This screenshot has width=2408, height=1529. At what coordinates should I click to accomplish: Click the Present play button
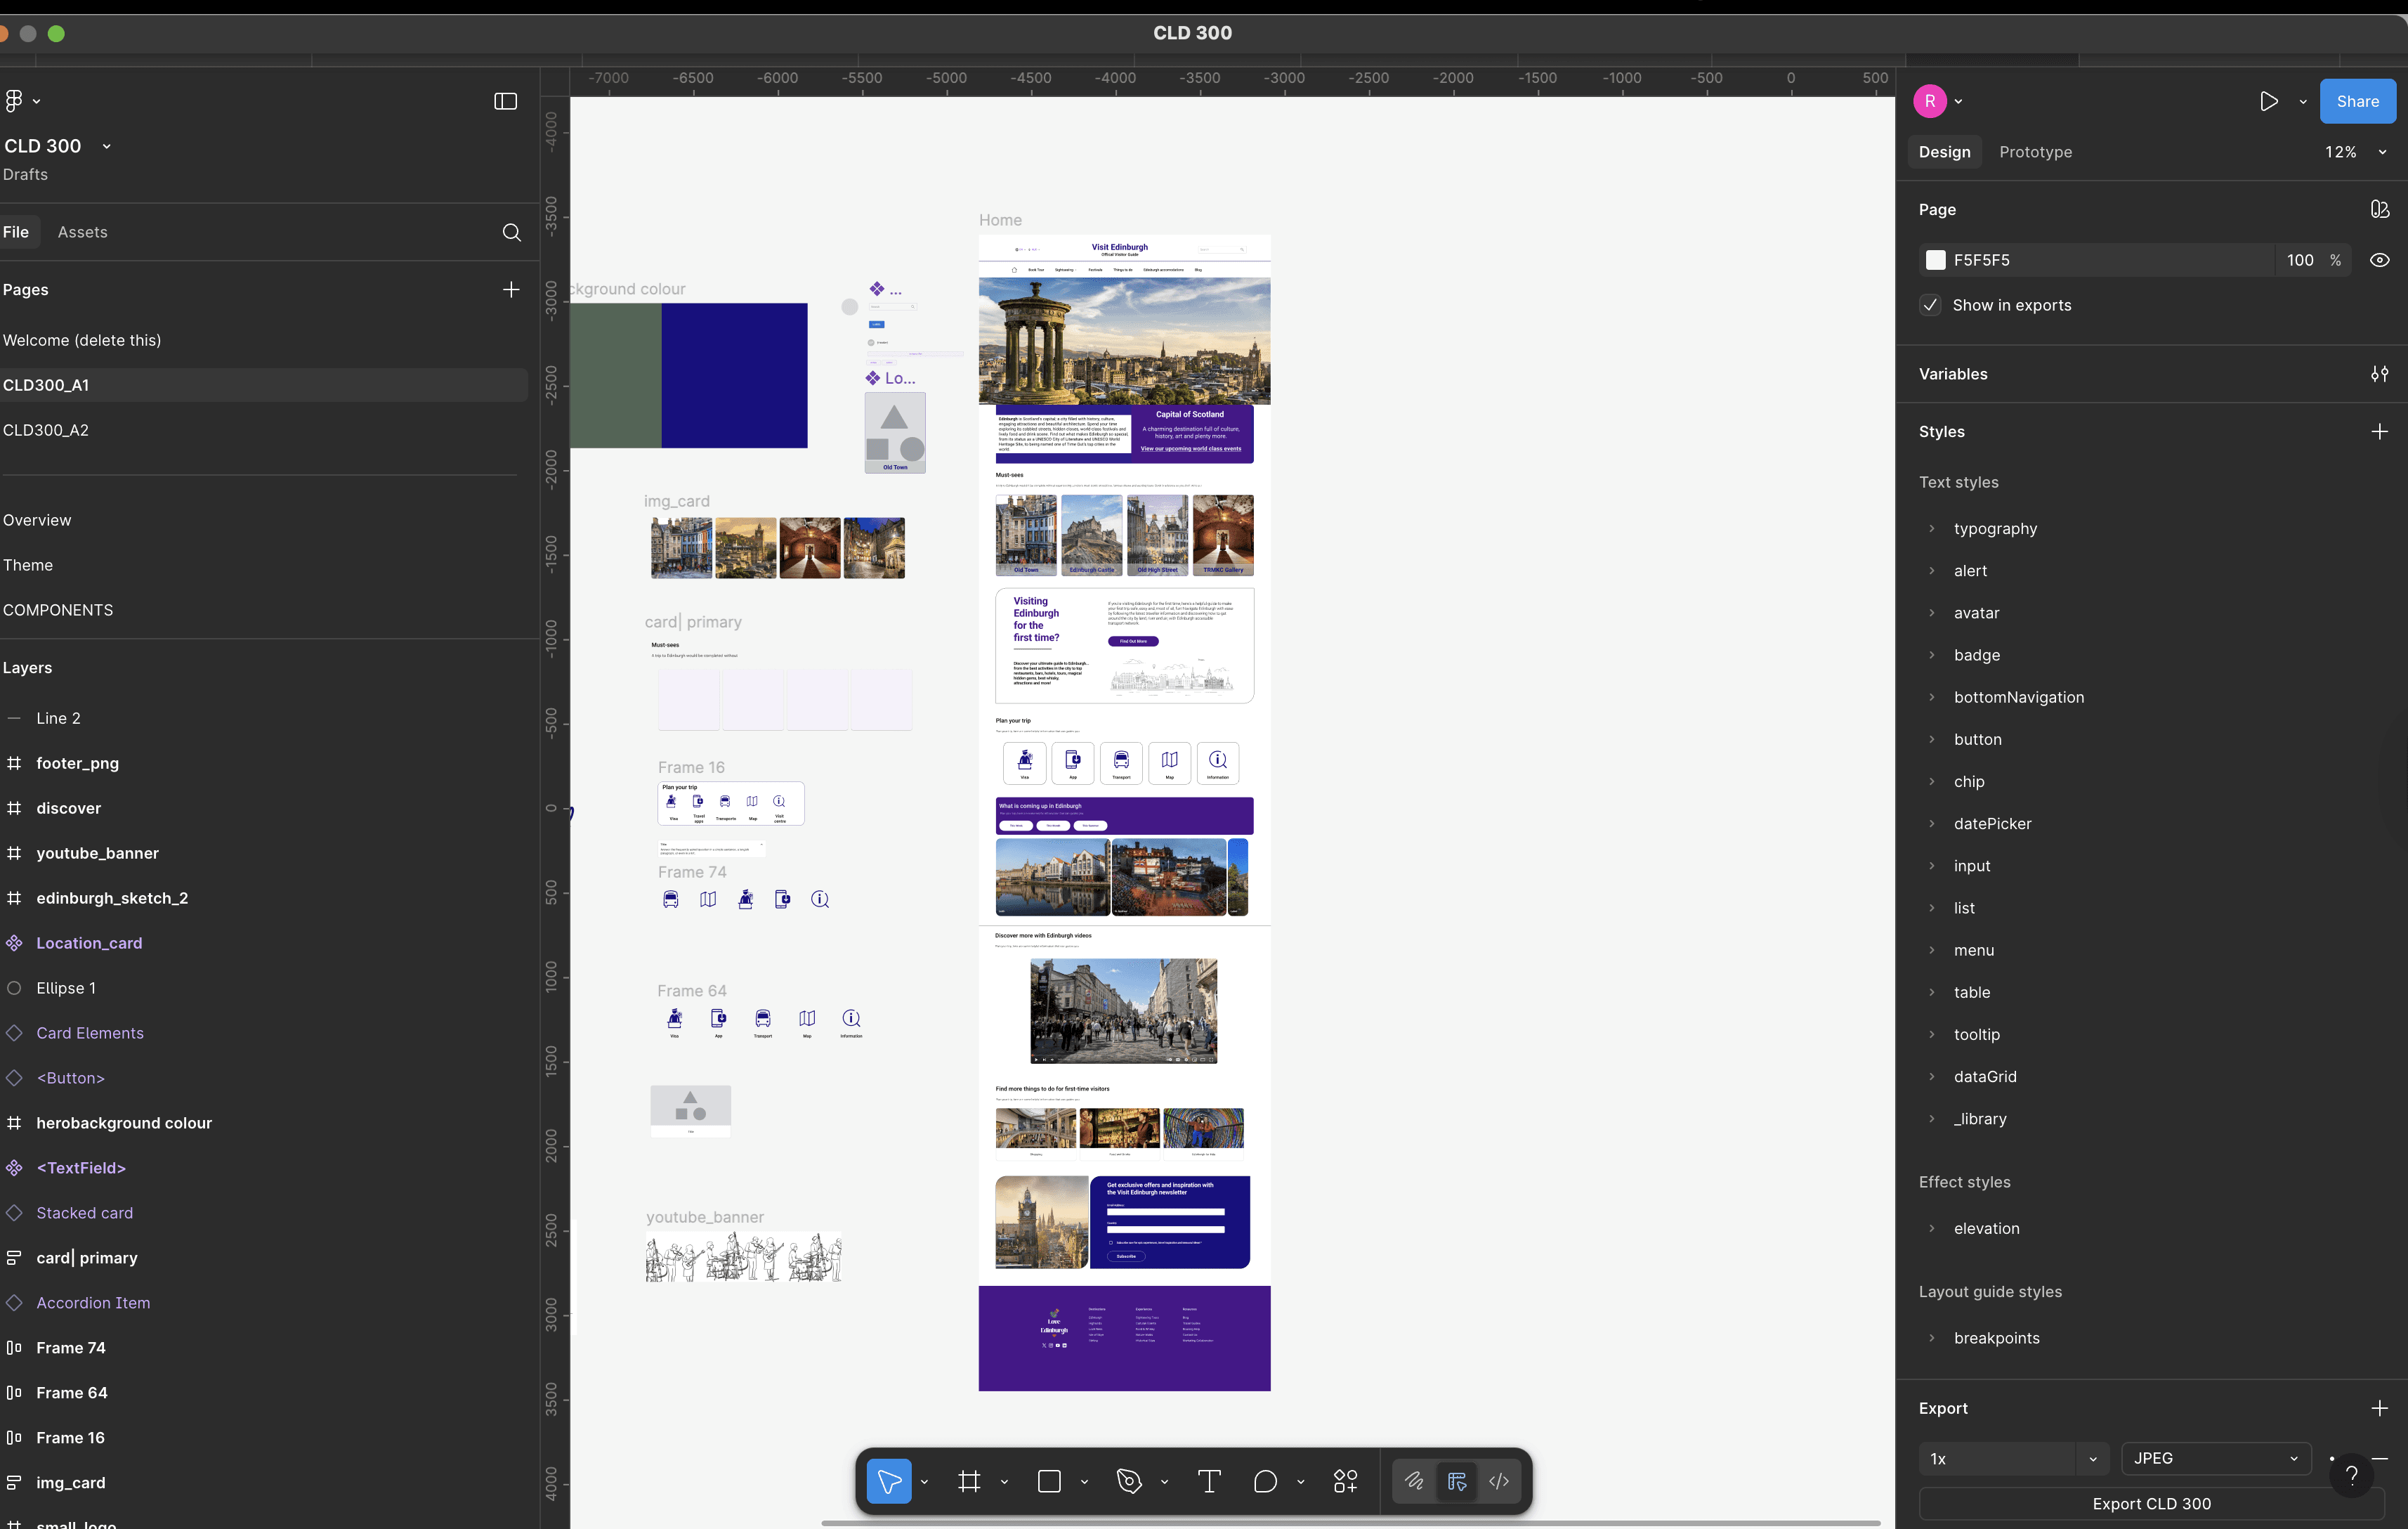click(2268, 101)
